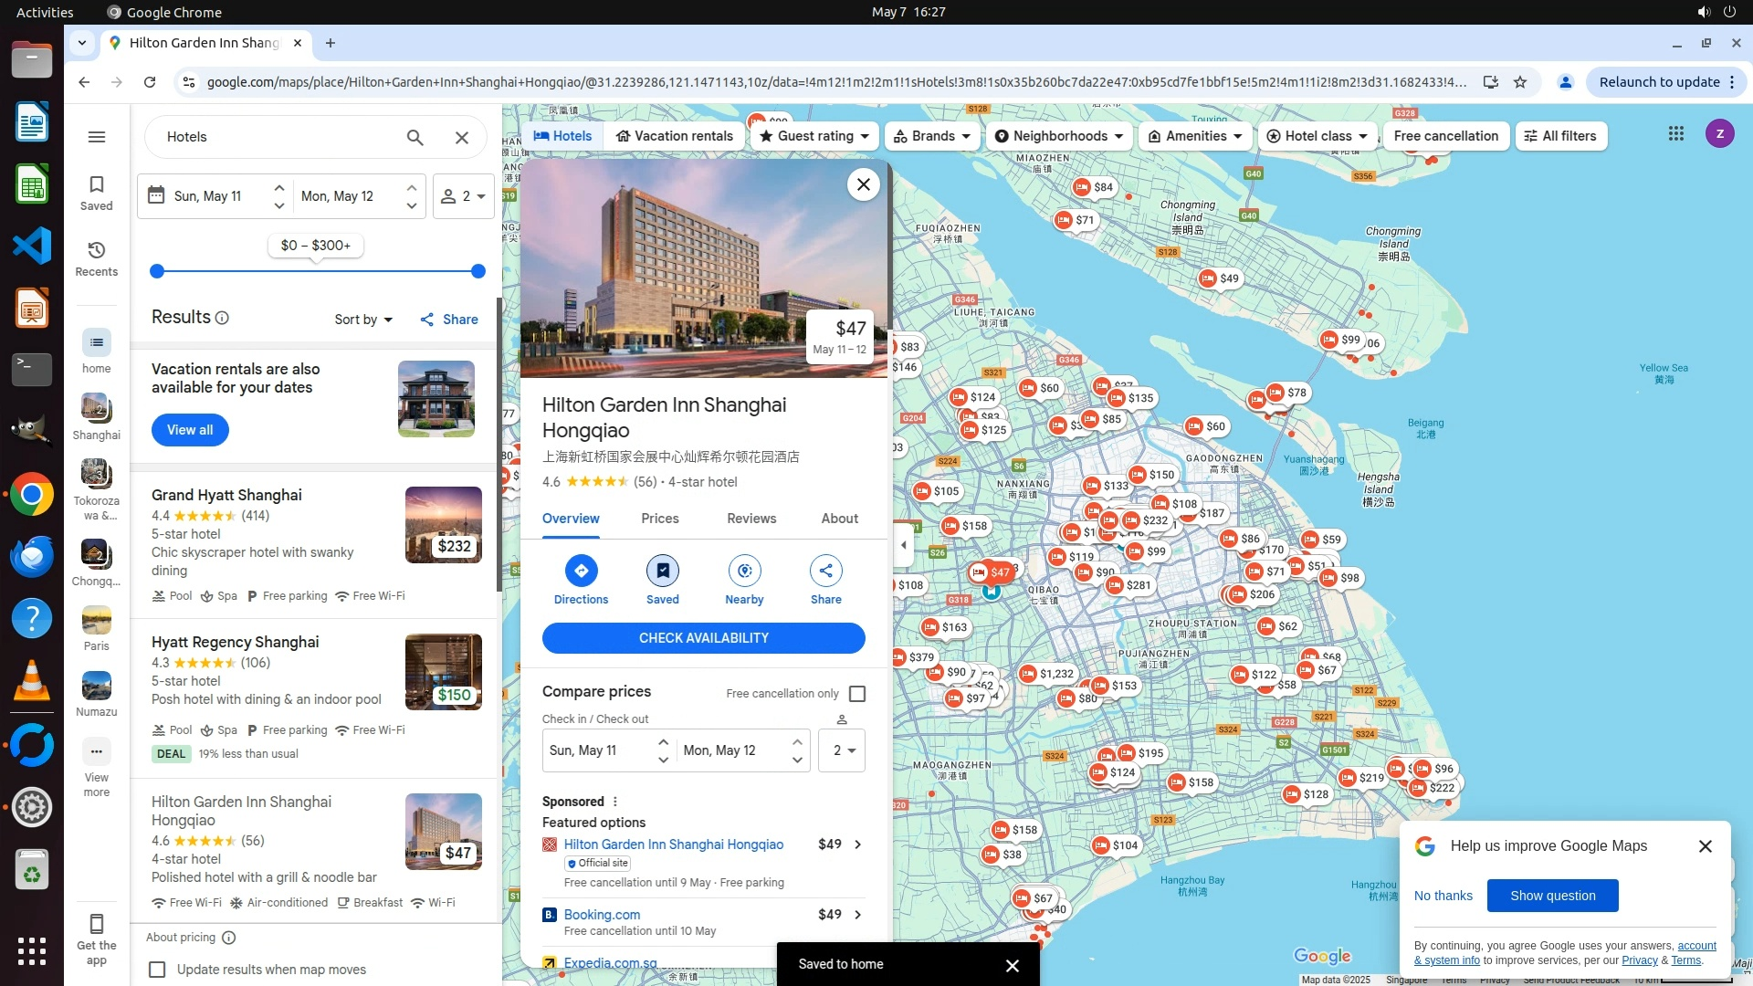Screen dimensions: 1753x986
Task: Collapse the side panel with the arrow
Action: pos(904,546)
